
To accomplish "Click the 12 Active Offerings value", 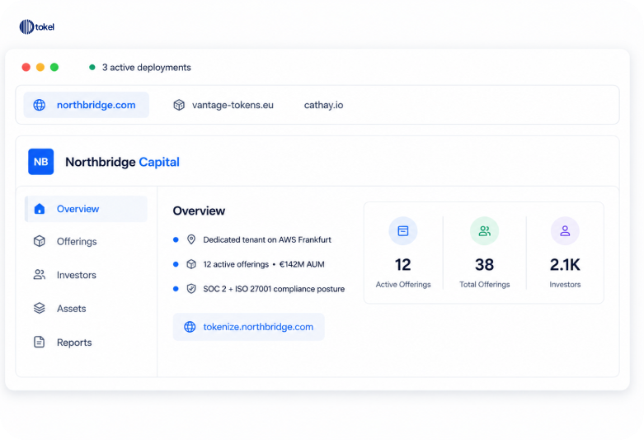I will tap(403, 264).
